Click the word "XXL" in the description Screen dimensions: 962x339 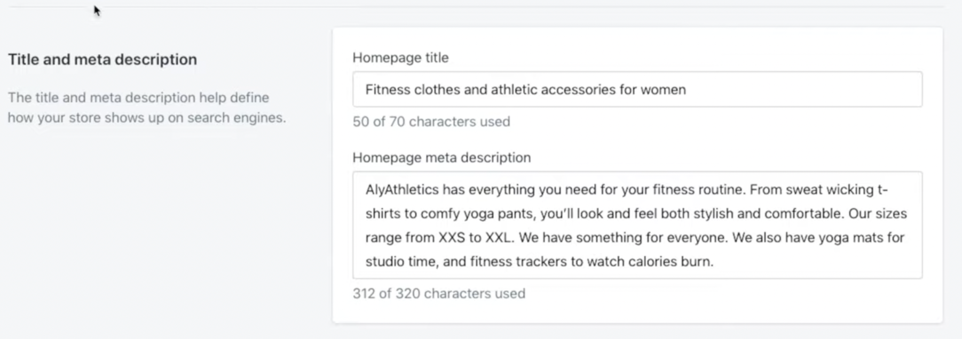click(x=499, y=238)
